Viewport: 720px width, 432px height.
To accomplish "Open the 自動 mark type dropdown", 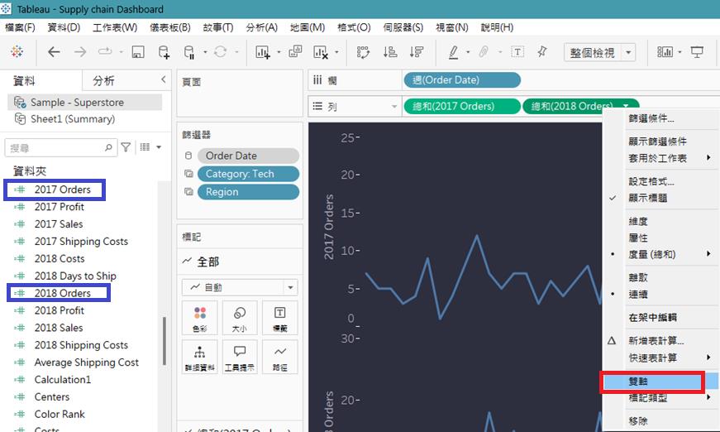I will [x=240, y=287].
